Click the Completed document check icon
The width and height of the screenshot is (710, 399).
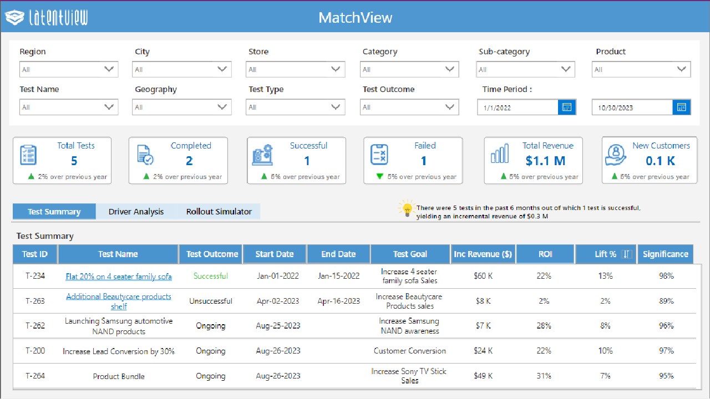[145, 155]
